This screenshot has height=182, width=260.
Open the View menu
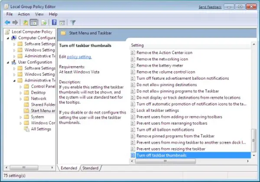(x=39, y=14)
